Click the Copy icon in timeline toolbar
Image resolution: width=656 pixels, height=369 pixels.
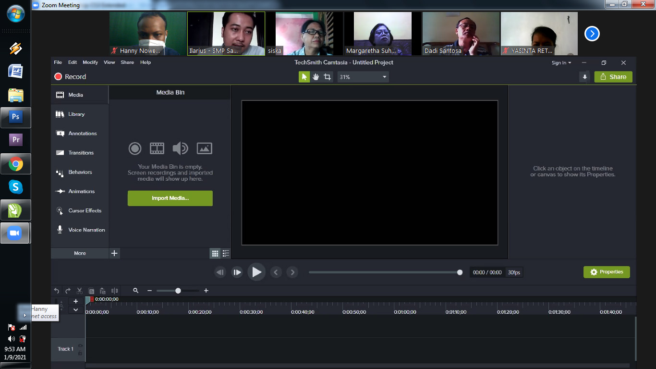(91, 291)
